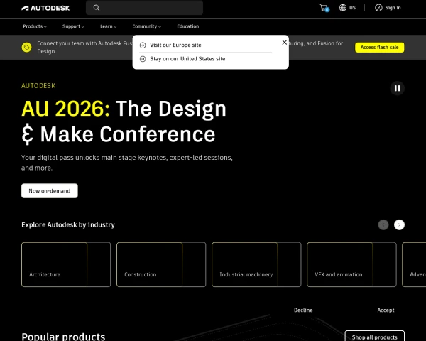Viewport: 426px width, 341px height.
Task: Expand the Products menu
Action: click(x=35, y=26)
